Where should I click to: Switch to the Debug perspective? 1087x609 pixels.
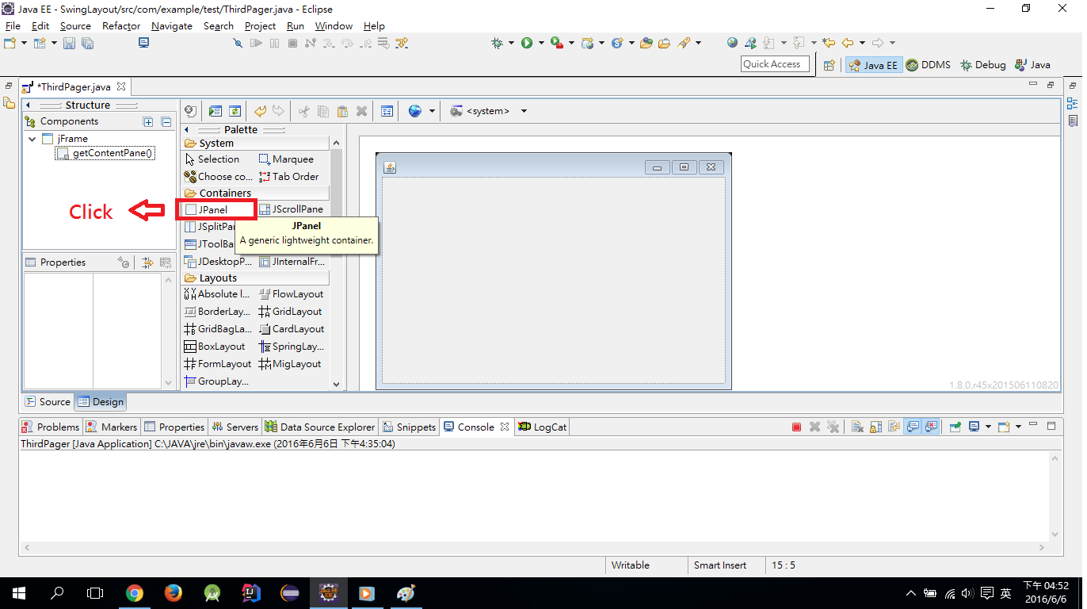(982, 65)
